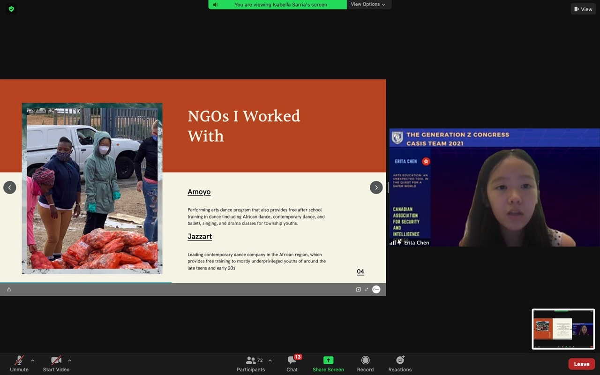Click the share icon on slide bar

pos(9,290)
